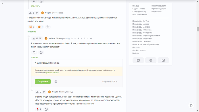This screenshot has width=199, height=112.
Task: Open the third social icon button
Action: (x=163, y=60)
